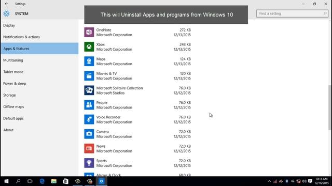Click the Maps app icon
The height and width of the screenshot is (186, 332).
point(89,61)
